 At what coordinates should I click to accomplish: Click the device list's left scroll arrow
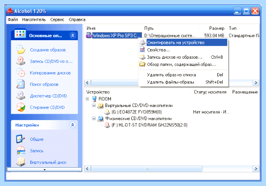pos(87,169)
